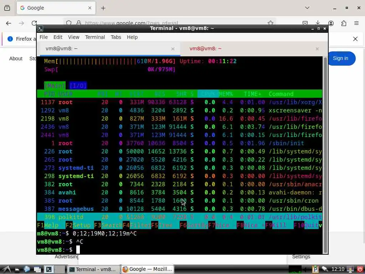Viewport: 365px width, 274px height.
Task: Click the shield tracking protection icon
Action: 69,23
